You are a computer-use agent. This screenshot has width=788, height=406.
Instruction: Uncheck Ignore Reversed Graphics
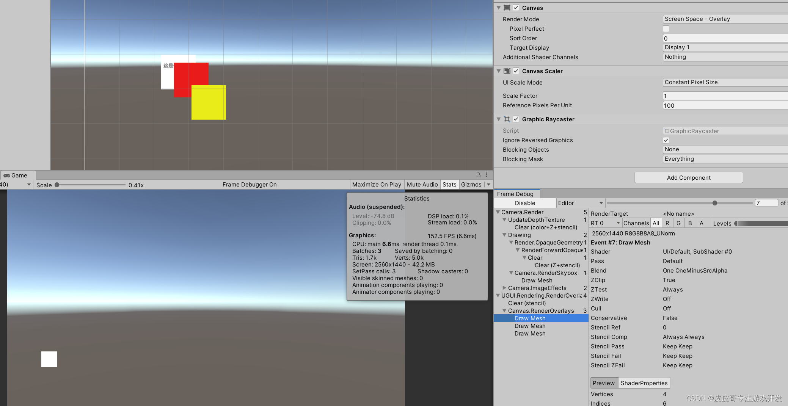coord(666,140)
